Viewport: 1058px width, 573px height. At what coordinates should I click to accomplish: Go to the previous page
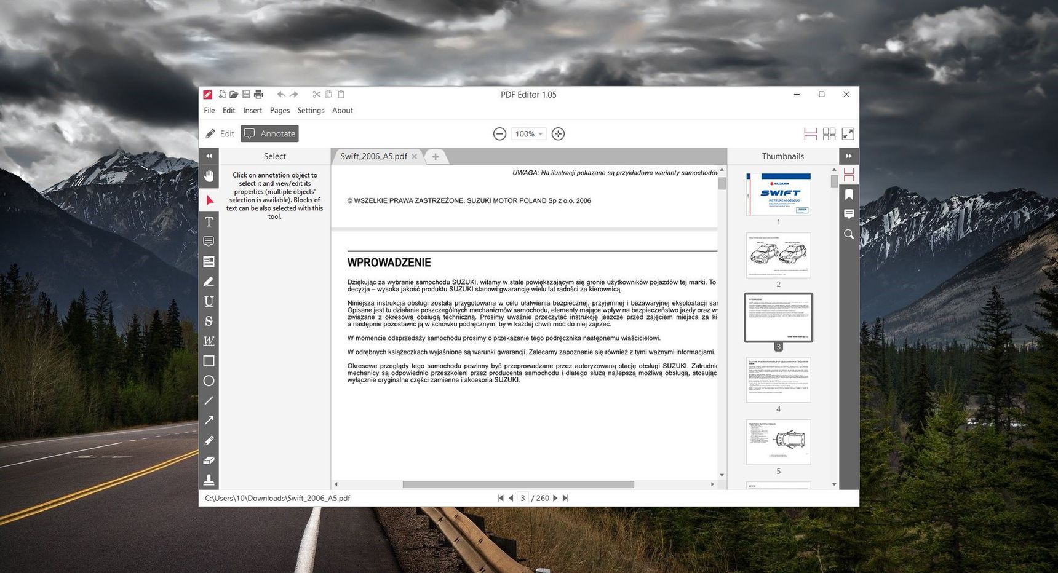511,499
